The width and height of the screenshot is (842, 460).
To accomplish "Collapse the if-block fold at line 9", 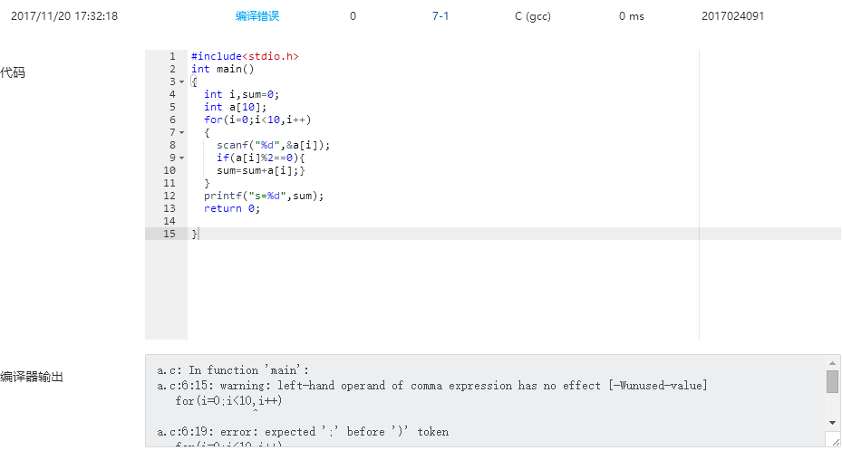I will [181, 158].
